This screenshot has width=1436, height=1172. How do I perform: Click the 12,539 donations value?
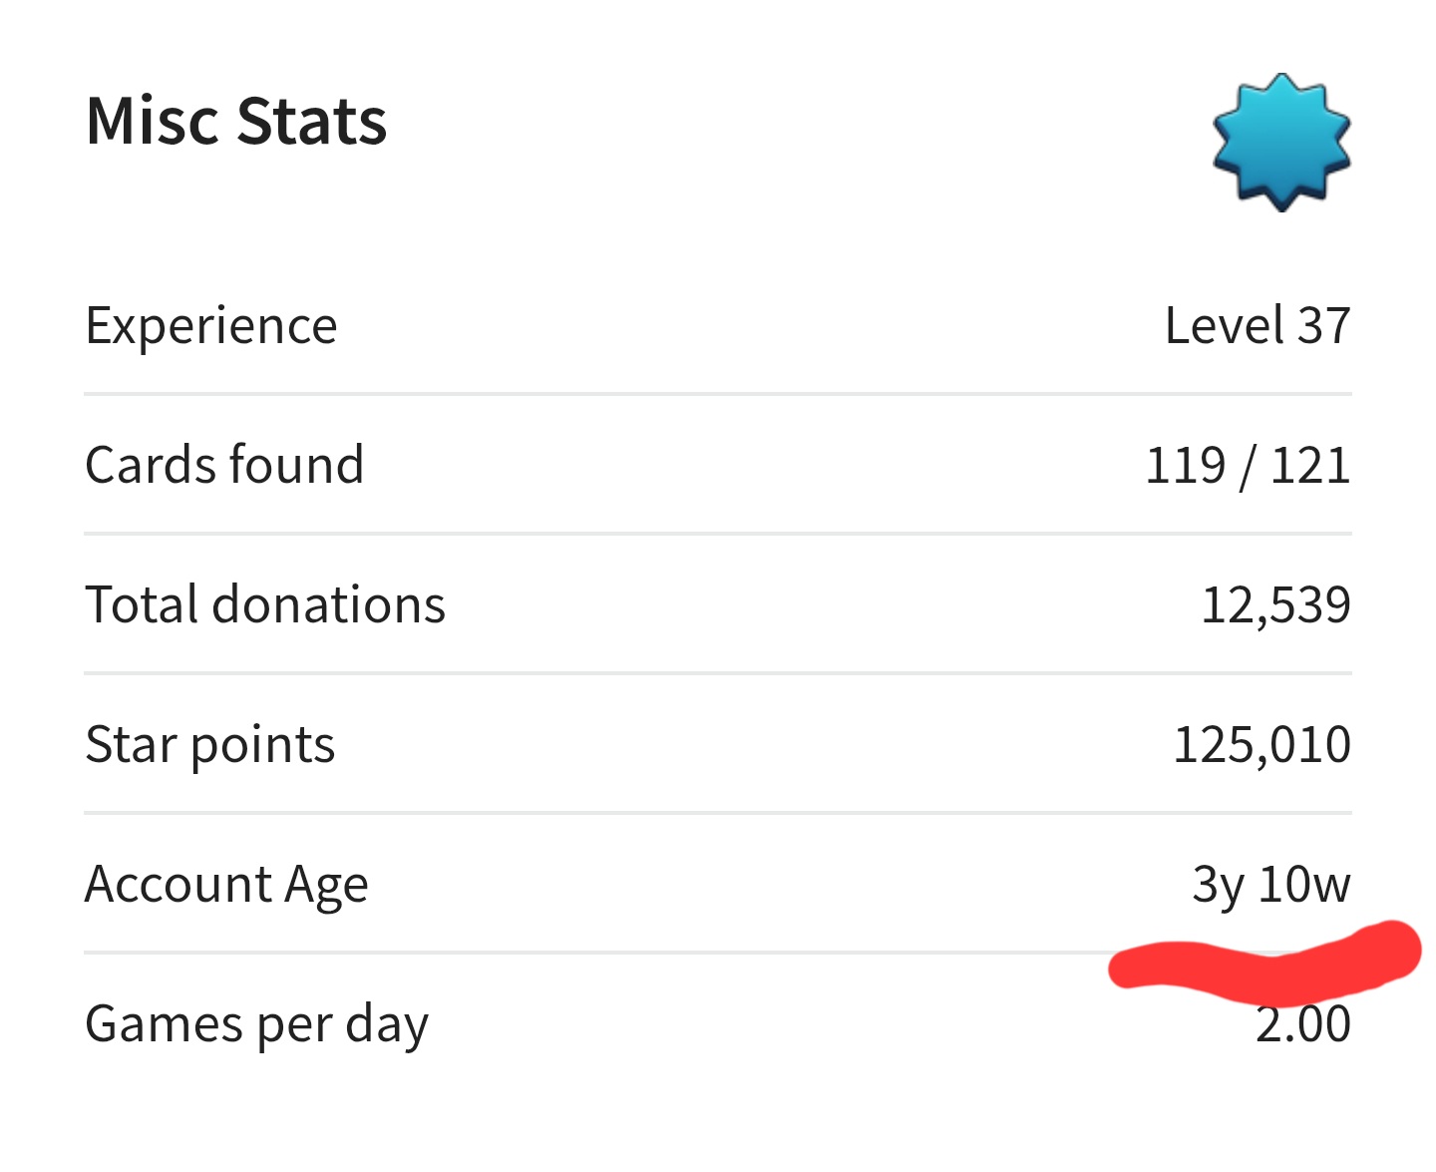coord(1275,605)
